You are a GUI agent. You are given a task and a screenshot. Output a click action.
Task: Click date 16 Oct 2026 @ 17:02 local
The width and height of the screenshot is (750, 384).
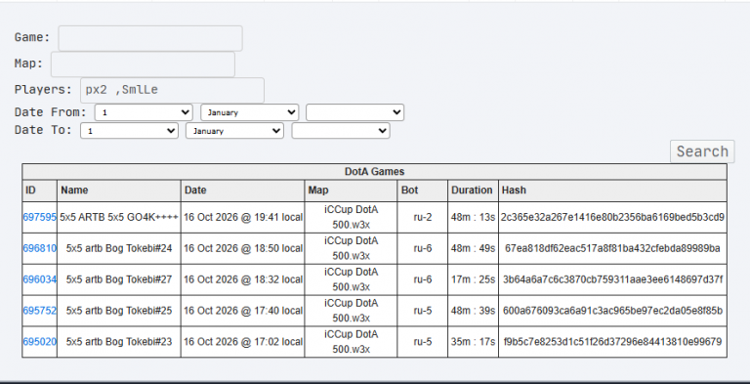tap(243, 342)
